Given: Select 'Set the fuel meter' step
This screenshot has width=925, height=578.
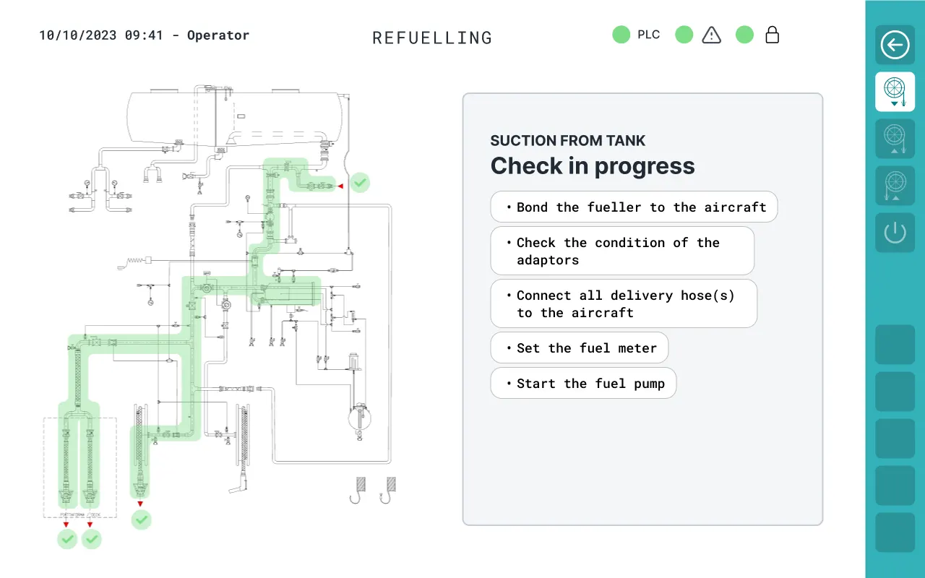Looking at the screenshot, I should click(x=580, y=348).
